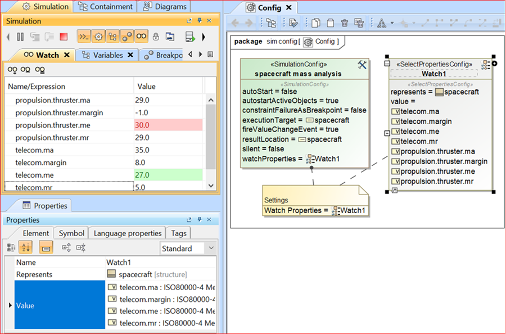Click the copy icon in diagram toolbar
506x334 pixels.
tap(315, 23)
